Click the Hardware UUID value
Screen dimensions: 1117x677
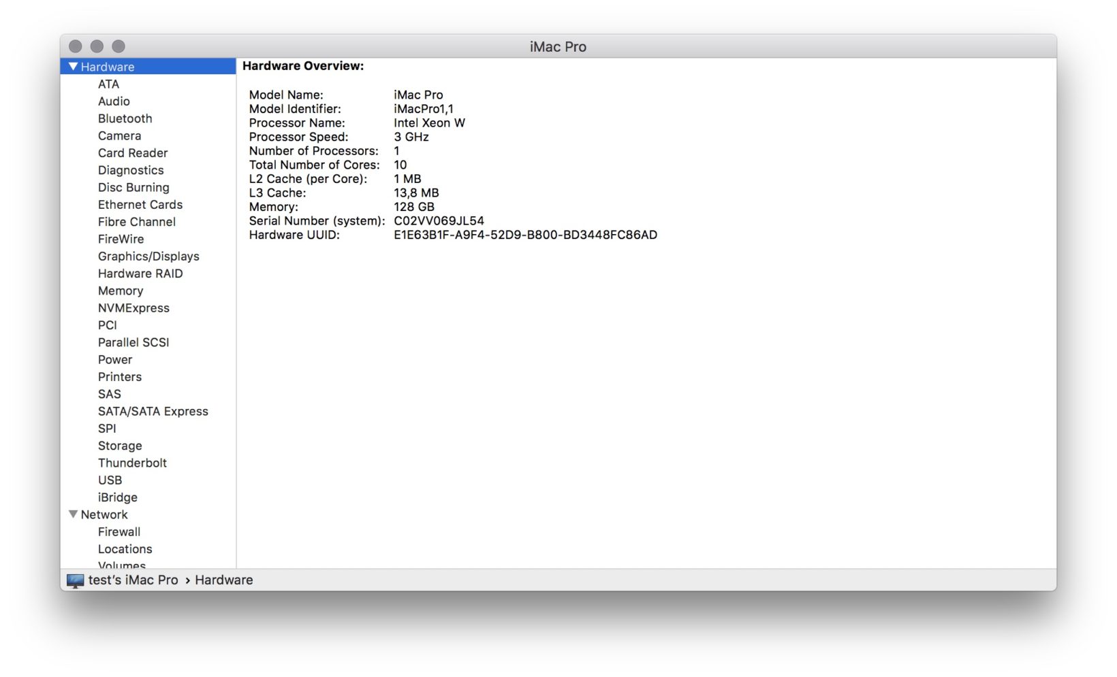click(x=525, y=235)
